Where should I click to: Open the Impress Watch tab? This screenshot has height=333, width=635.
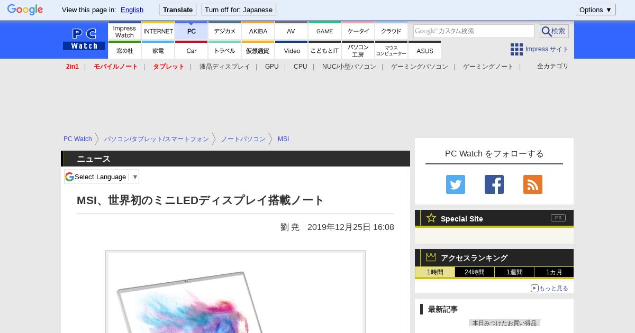click(x=124, y=31)
